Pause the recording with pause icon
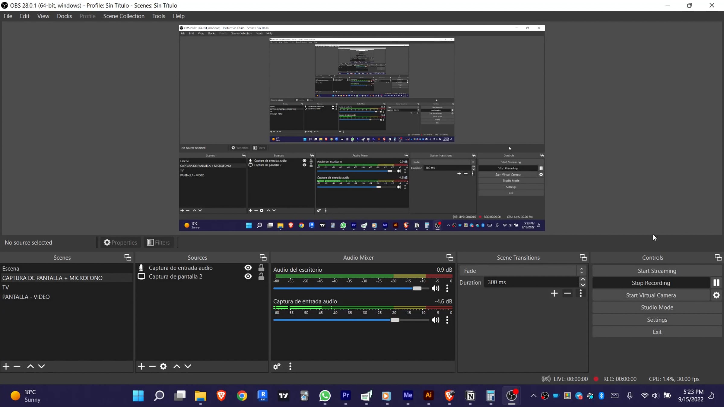Viewport: 724px width, 407px height. [x=716, y=283]
